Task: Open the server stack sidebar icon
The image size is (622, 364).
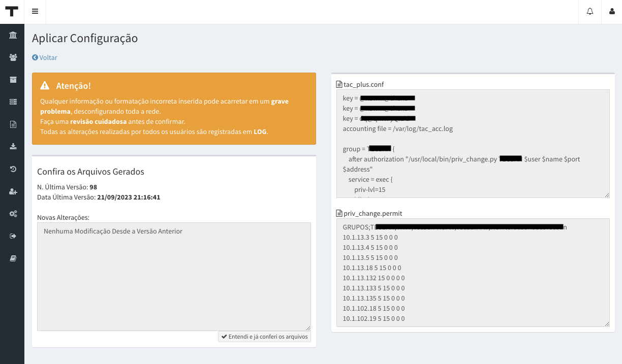Action: click(13, 102)
